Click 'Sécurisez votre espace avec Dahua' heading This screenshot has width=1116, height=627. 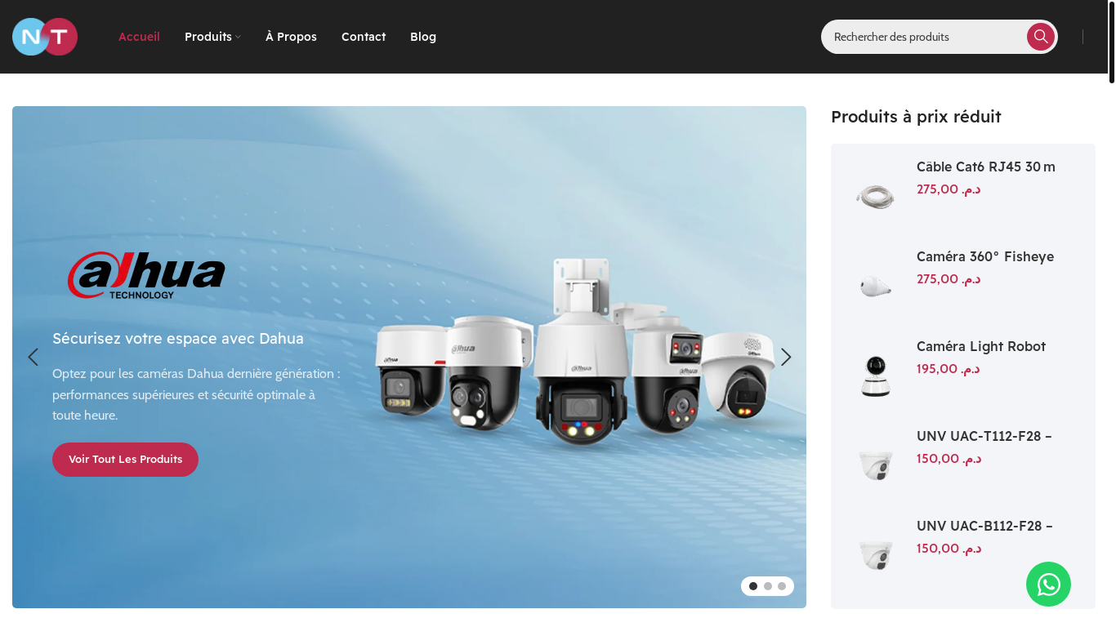click(x=178, y=338)
